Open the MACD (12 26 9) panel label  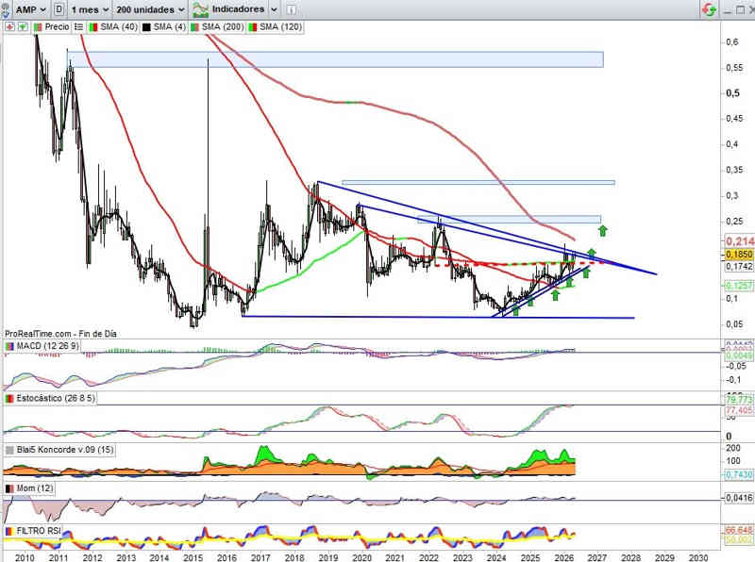click(47, 346)
